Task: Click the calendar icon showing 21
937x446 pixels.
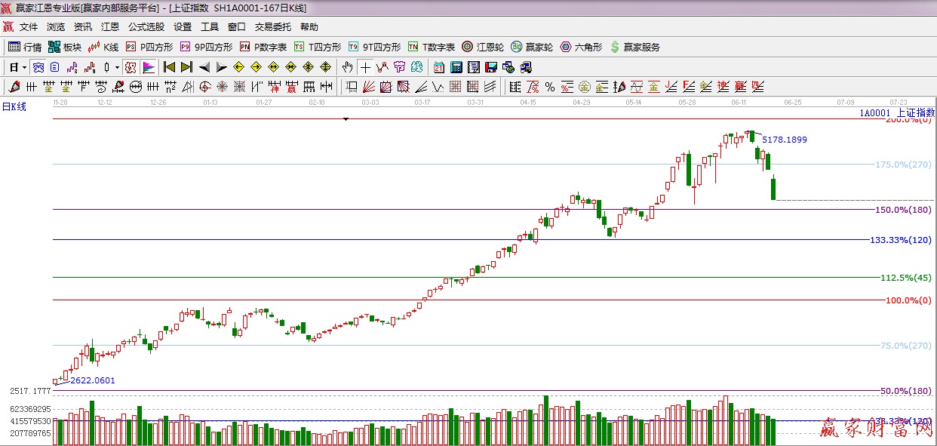Action: pyautogui.click(x=439, y=67)
